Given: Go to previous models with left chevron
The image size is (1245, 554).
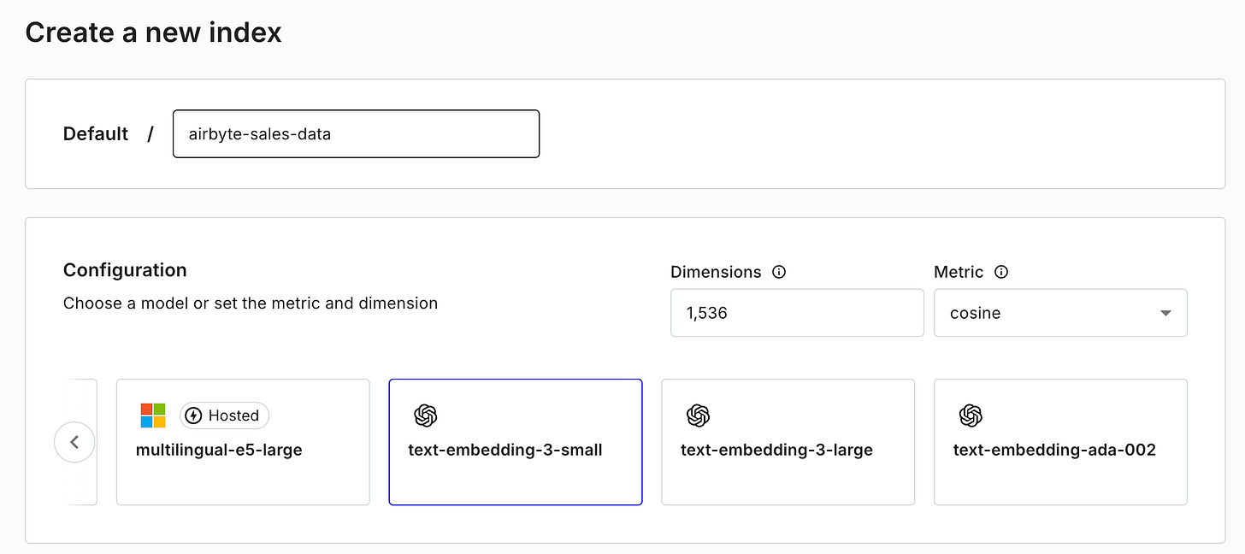Looking at the screenshot, I should click(74, 442).
